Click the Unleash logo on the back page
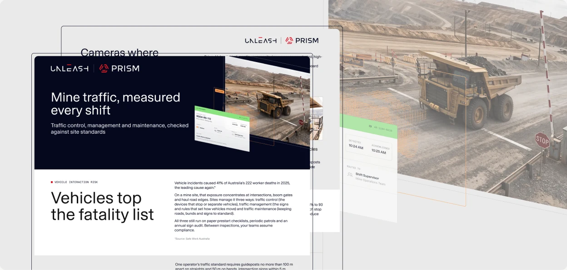 coord(261,40)
